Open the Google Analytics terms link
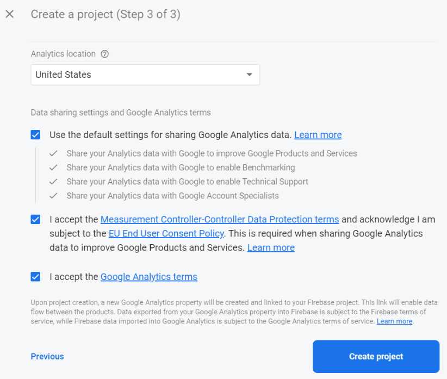Screen dimensions: 447x379 click(148, 276)
